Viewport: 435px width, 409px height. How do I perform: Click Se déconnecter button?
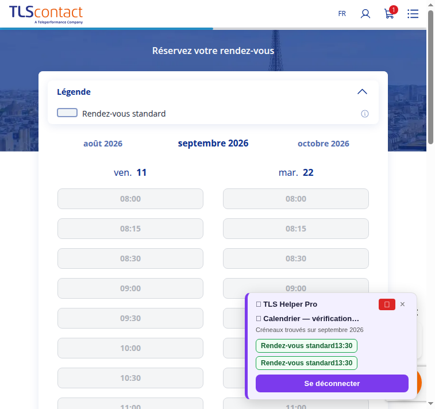332,384
